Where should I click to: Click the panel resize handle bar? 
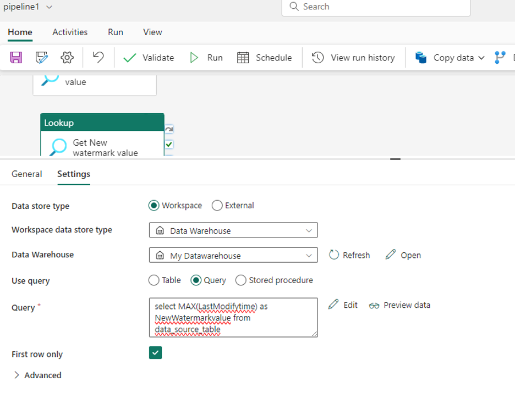[395, 159]
